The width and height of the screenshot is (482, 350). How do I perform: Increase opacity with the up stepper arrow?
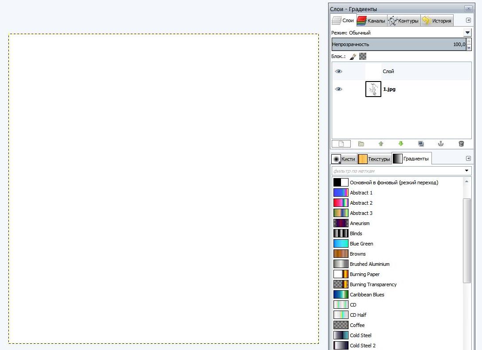pos(469,42)
